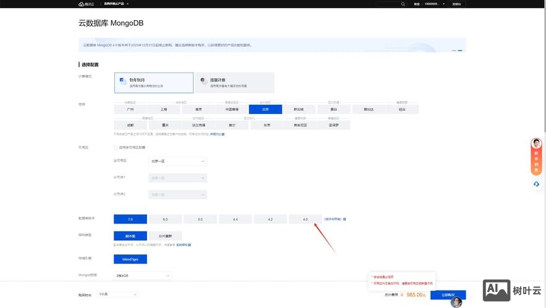Select 副本集 architecture type
This screenshot has height=308, width=546.
[130, 236]
